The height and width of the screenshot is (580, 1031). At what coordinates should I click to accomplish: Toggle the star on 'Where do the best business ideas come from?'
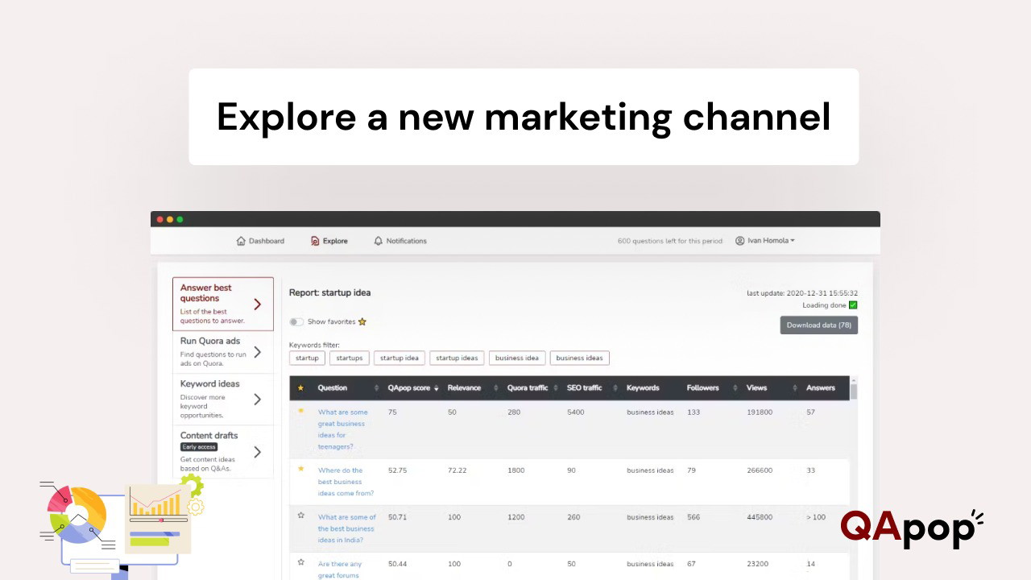[301, 469]
